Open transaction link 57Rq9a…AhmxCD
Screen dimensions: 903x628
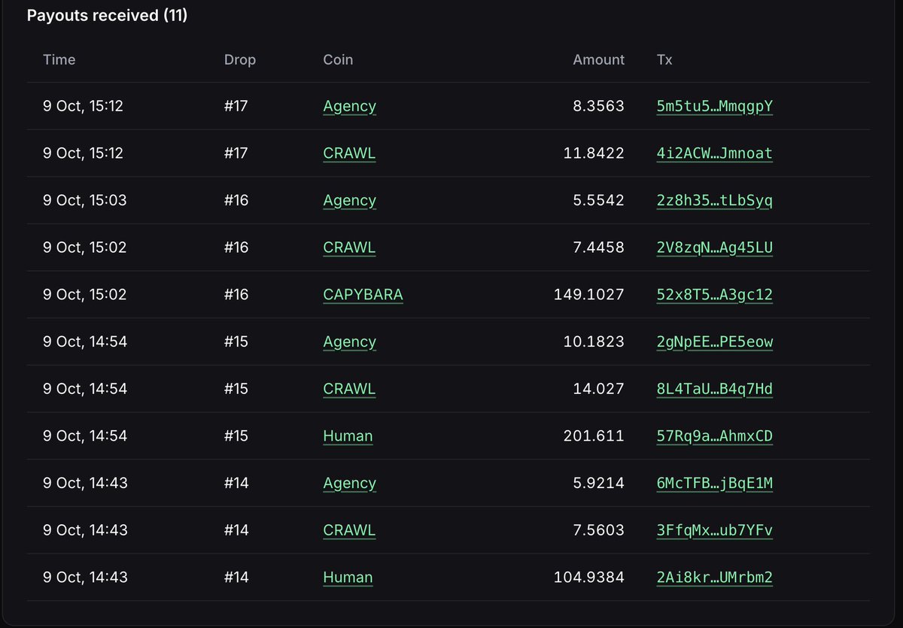click(x=715, y=436)
